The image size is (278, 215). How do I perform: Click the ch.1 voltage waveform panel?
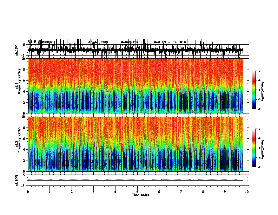coord(137,50)
